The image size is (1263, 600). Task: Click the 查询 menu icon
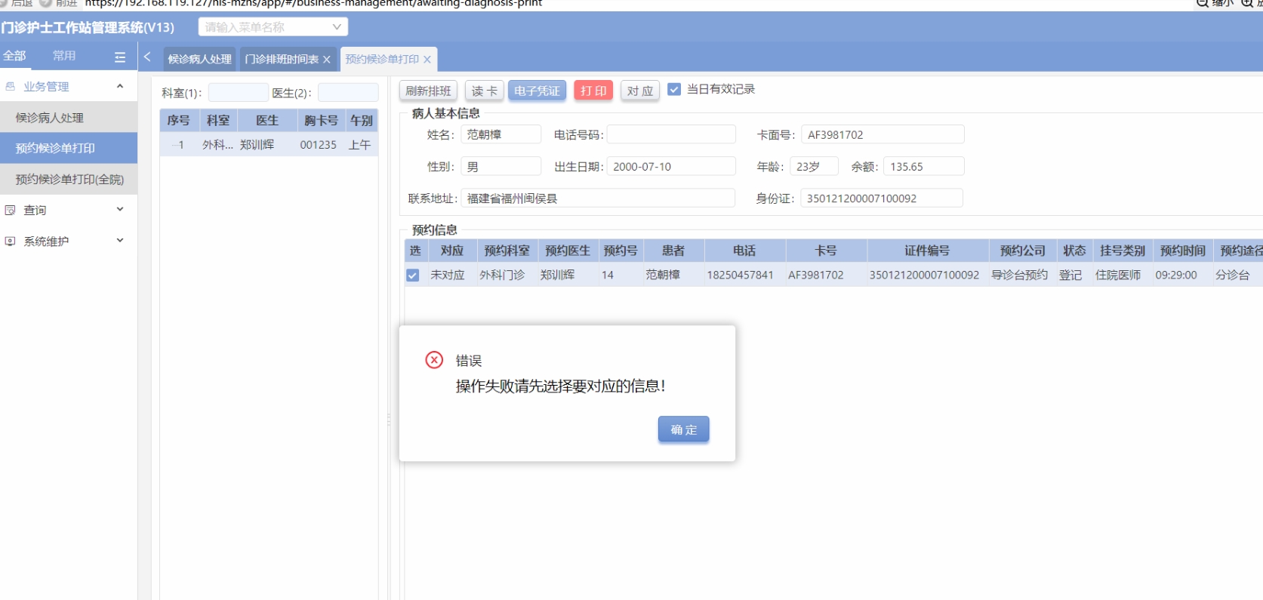[11, 211]
